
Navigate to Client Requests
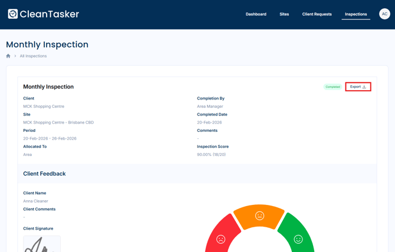coord(317,14)
